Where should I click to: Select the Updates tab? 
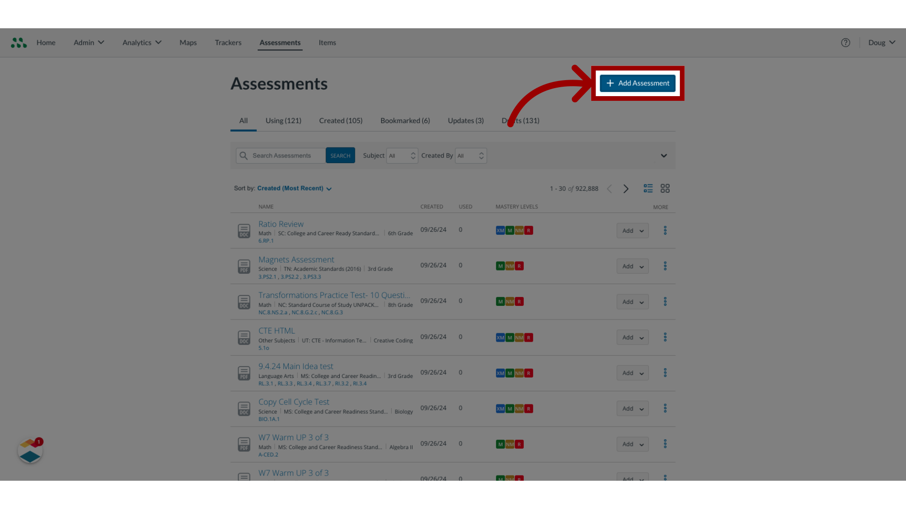point(465,120)
